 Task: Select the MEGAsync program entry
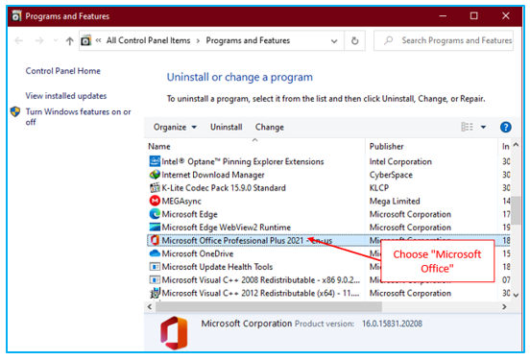[181, 202]
